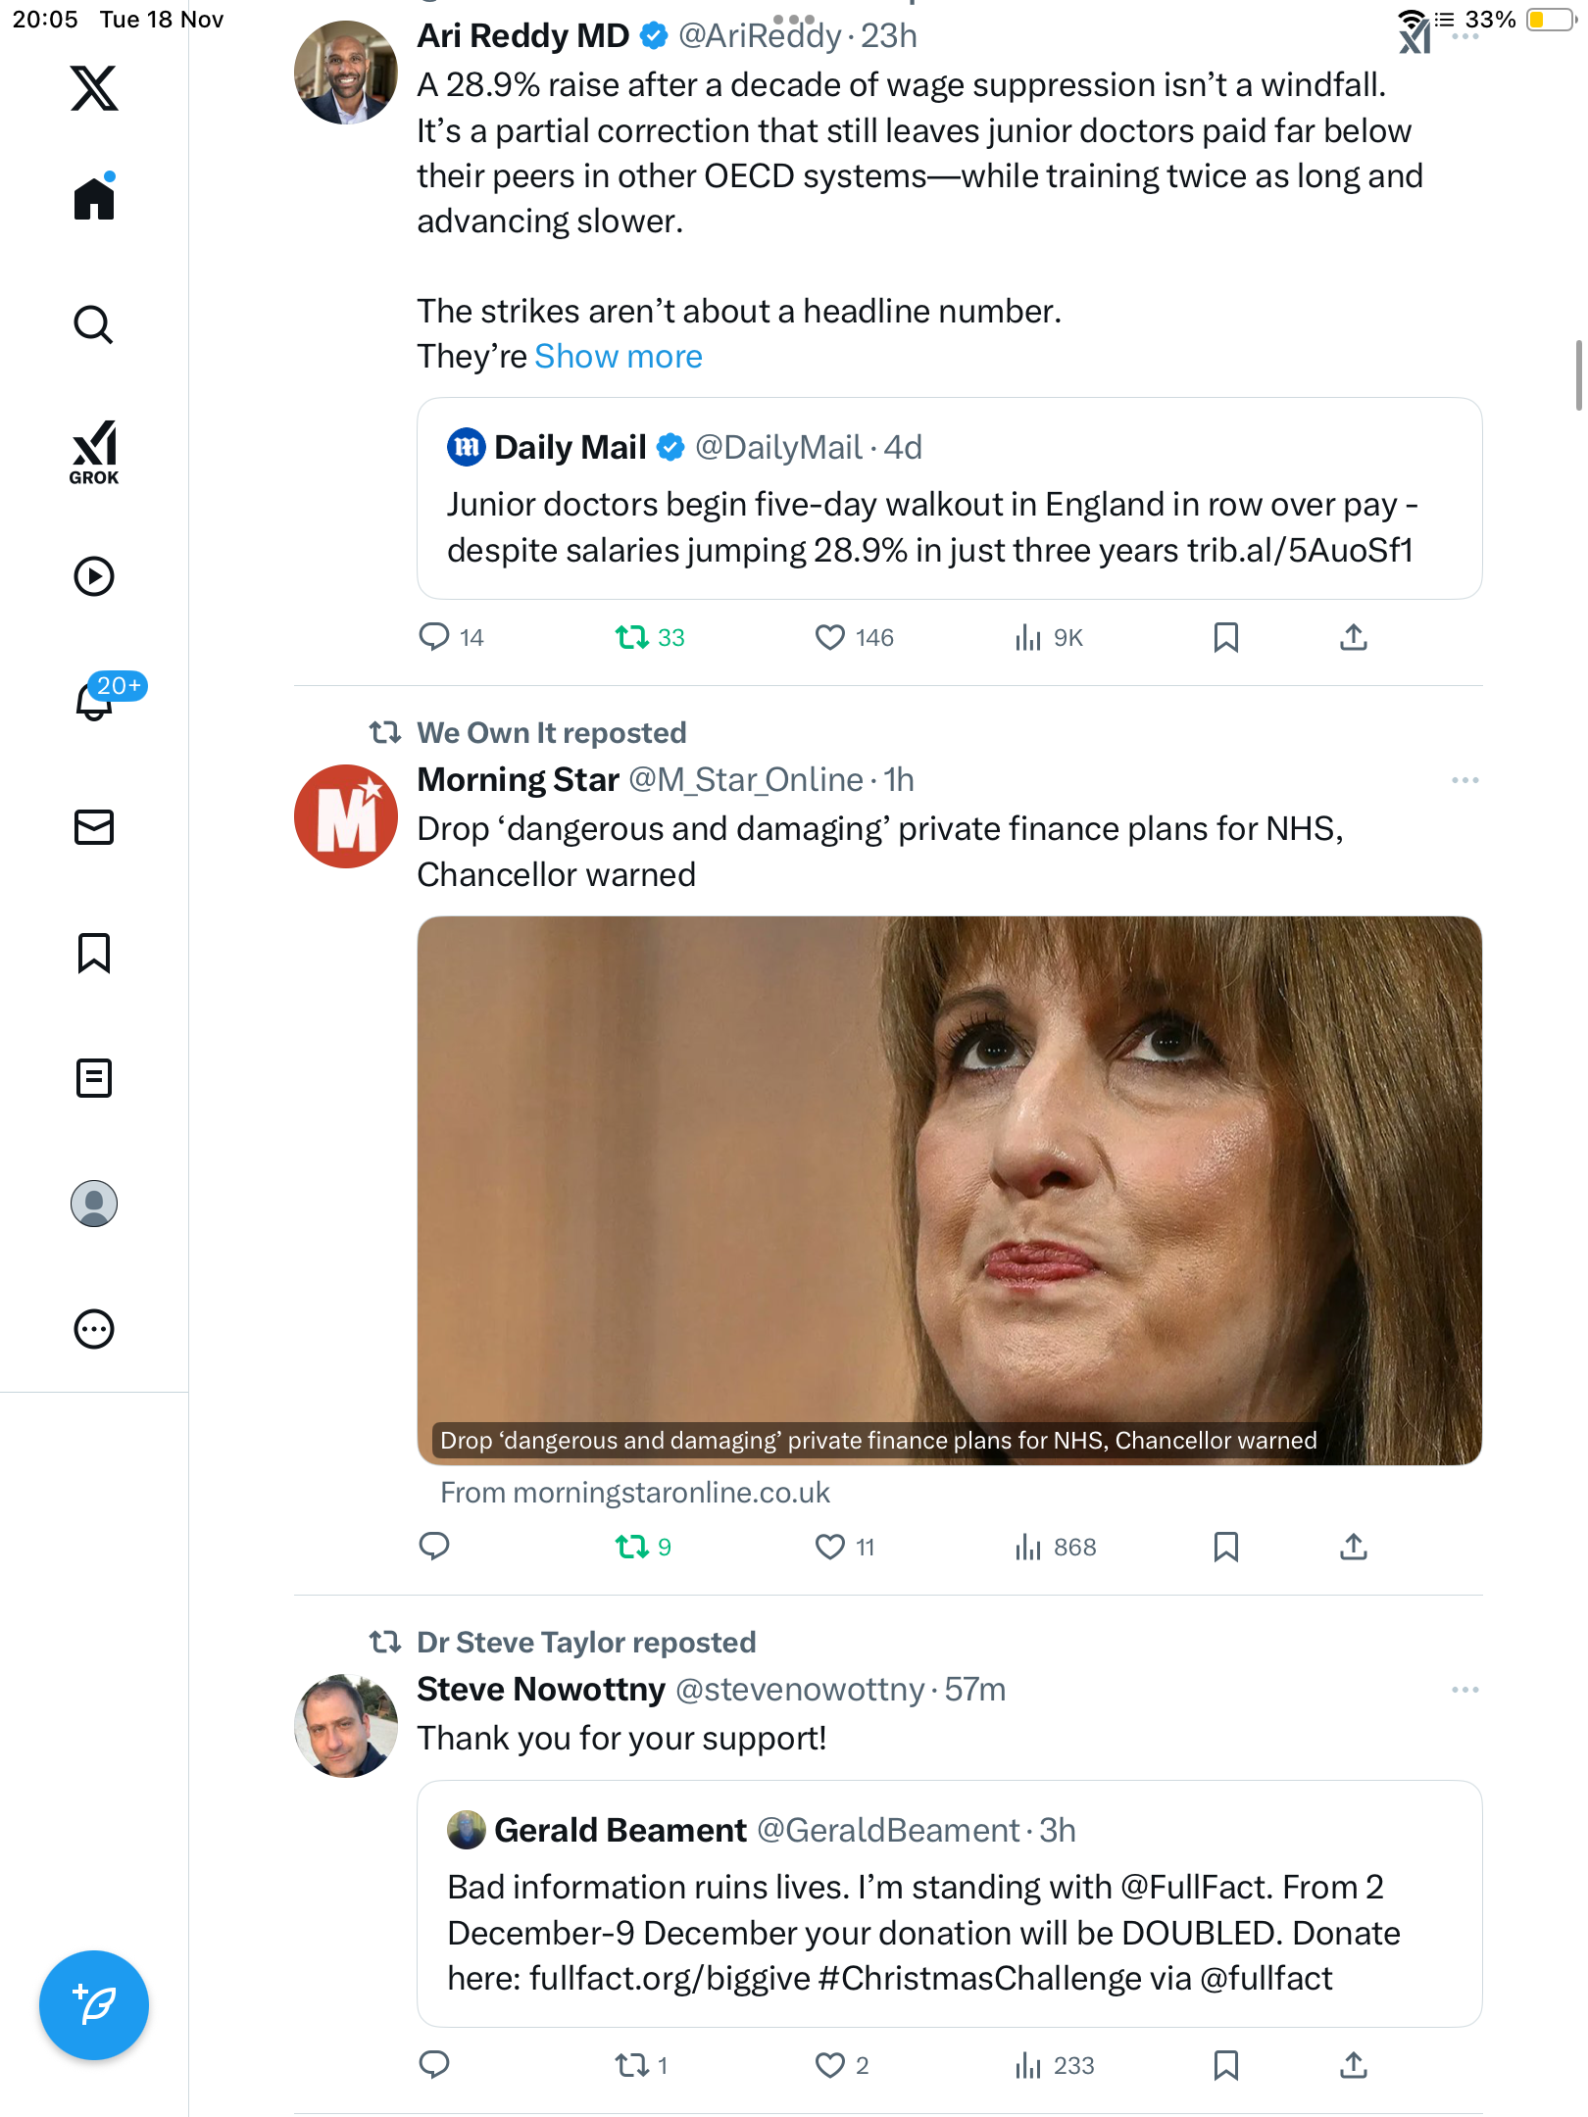This screenshot has width=1588, height=2117.
Task: Tap the compose new post button
Action: click(x=94, y=2005)
